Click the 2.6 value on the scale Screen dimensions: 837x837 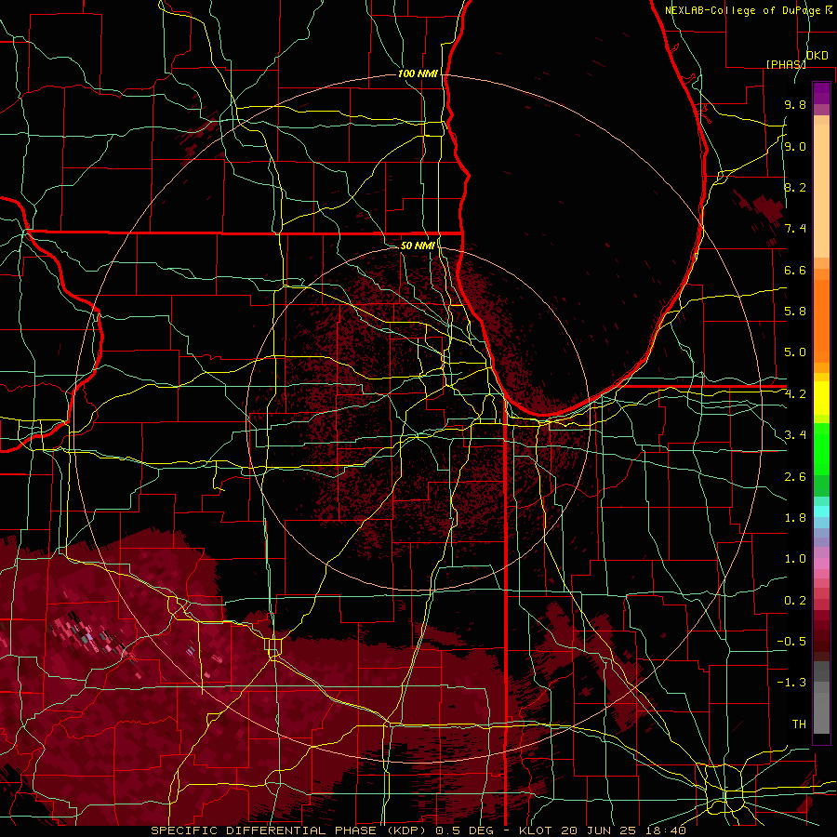point(795,477)
